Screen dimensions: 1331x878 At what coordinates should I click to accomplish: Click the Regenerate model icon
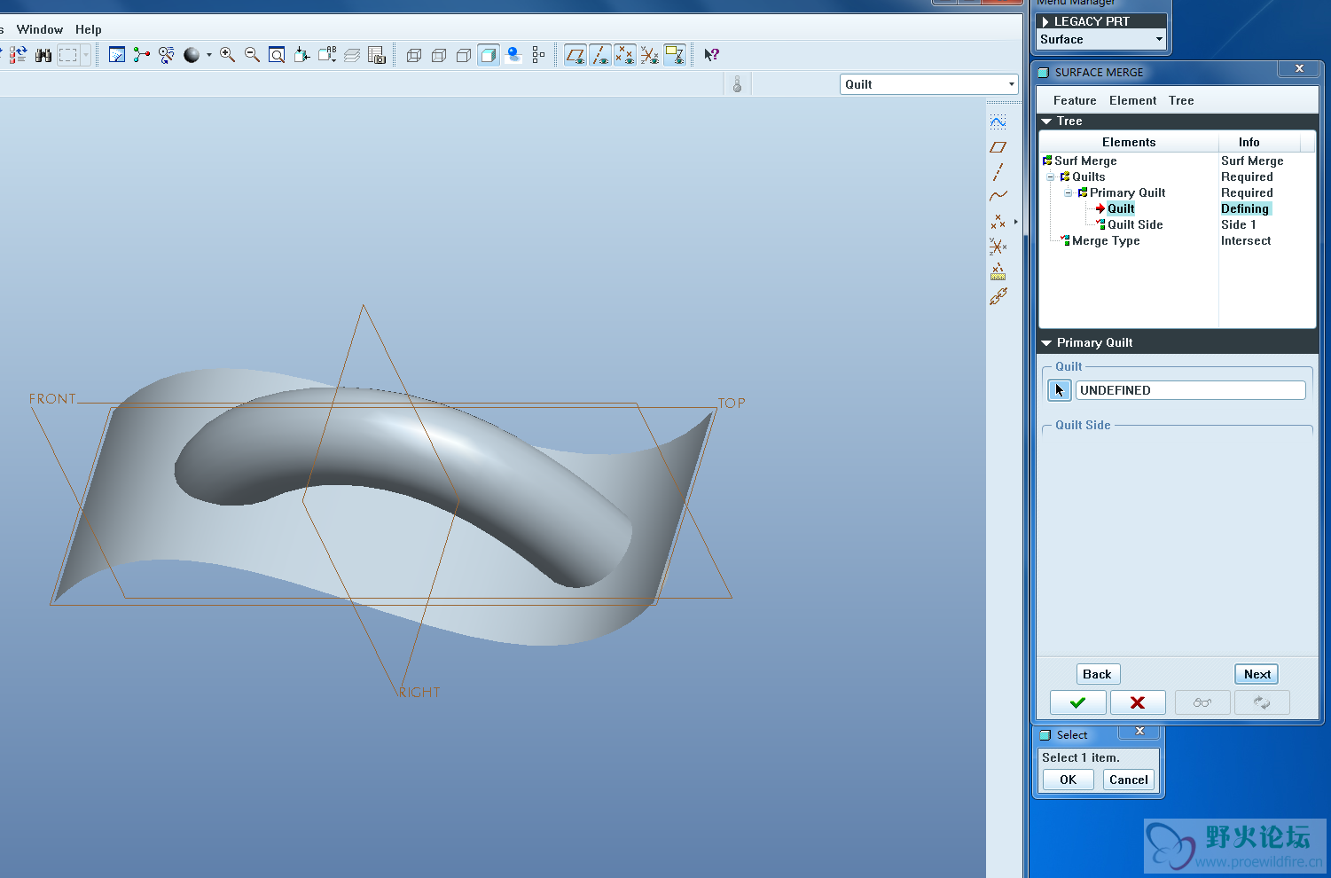click(x=18, y=55)
